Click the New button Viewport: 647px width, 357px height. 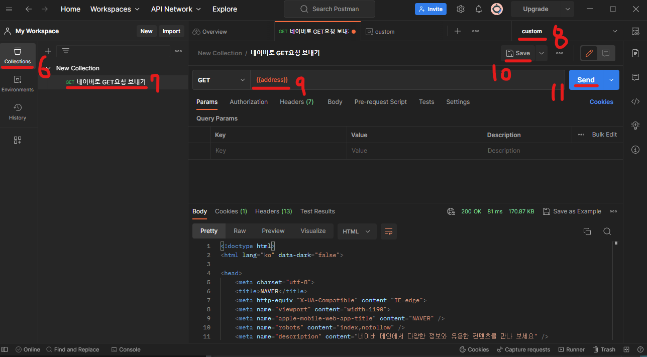pyautogui.click(x=147, y=31)
